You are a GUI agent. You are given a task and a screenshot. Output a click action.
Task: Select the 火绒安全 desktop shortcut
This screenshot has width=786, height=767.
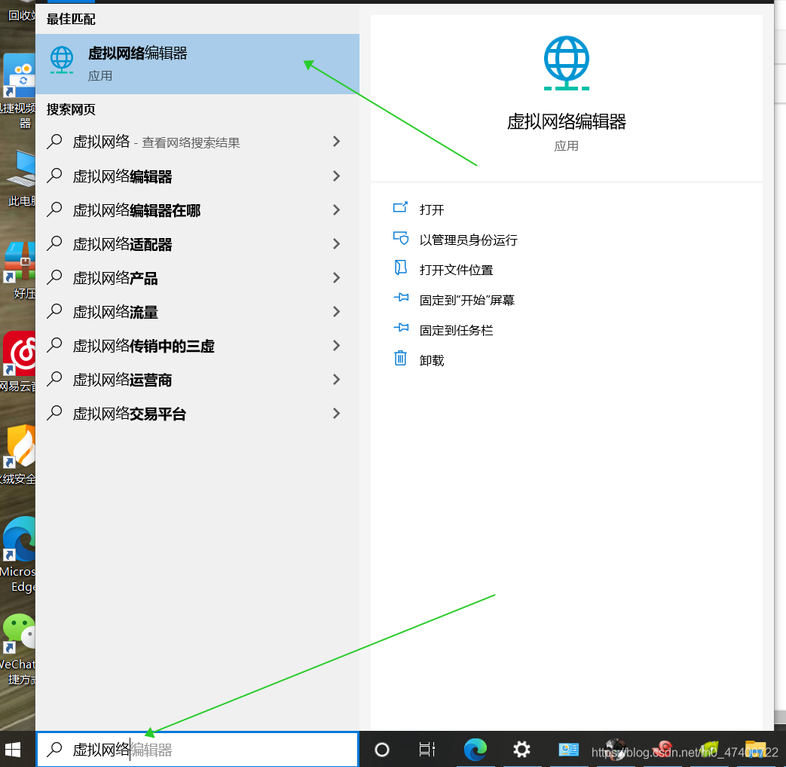[18, 455]
